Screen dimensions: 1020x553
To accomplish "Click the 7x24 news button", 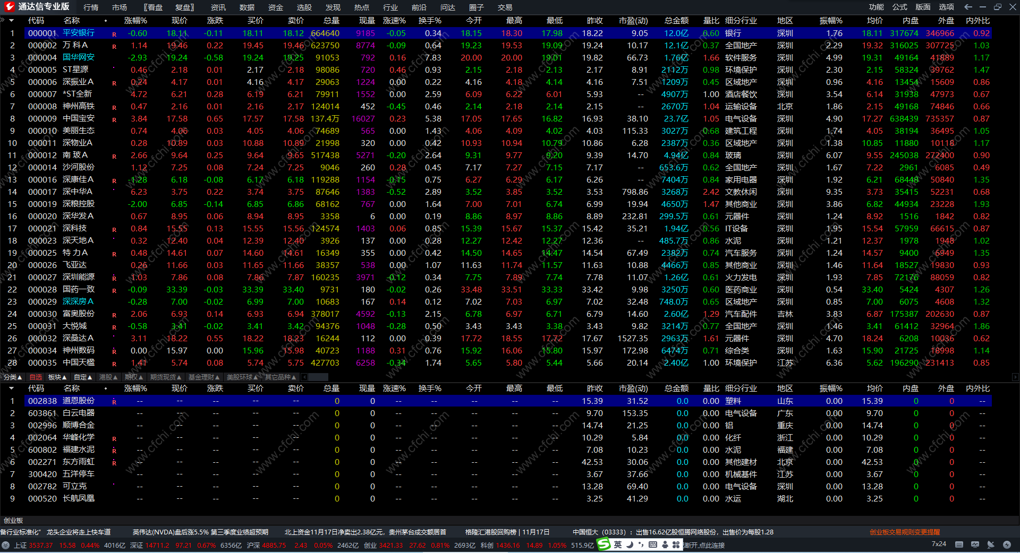I will 939,544.
